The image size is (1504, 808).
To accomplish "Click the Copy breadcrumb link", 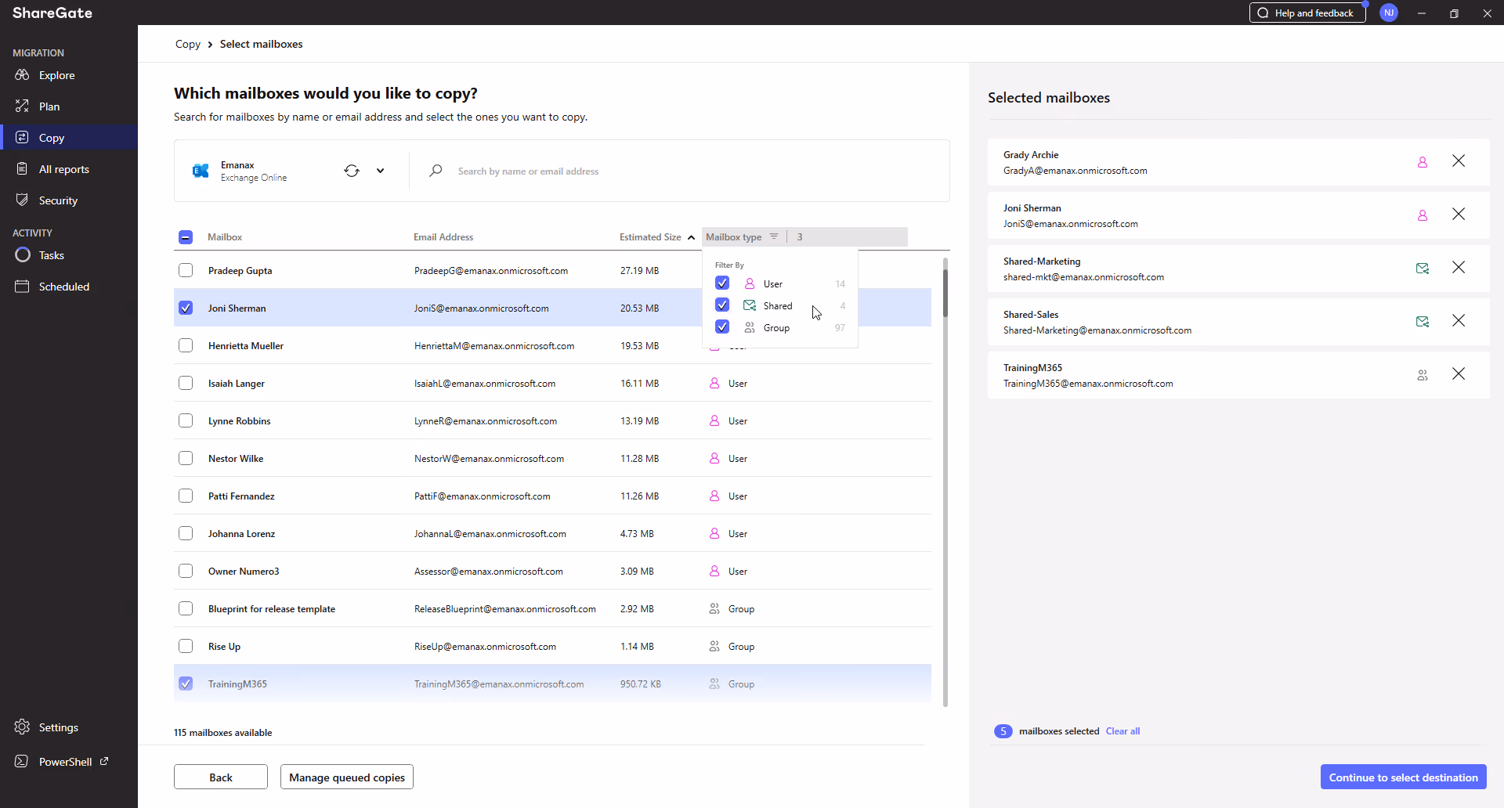I will 188,44.
